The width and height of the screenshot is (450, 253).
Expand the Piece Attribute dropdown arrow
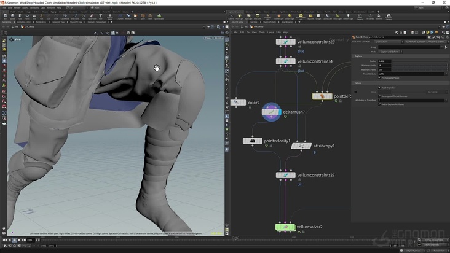tap(446, 74)
